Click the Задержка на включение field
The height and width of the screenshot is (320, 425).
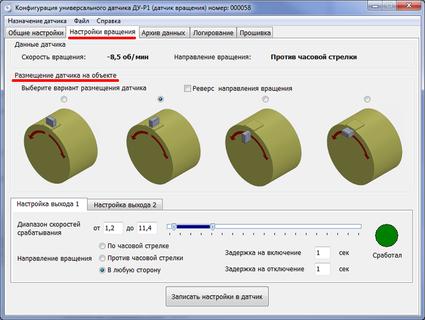click(322, 253)
